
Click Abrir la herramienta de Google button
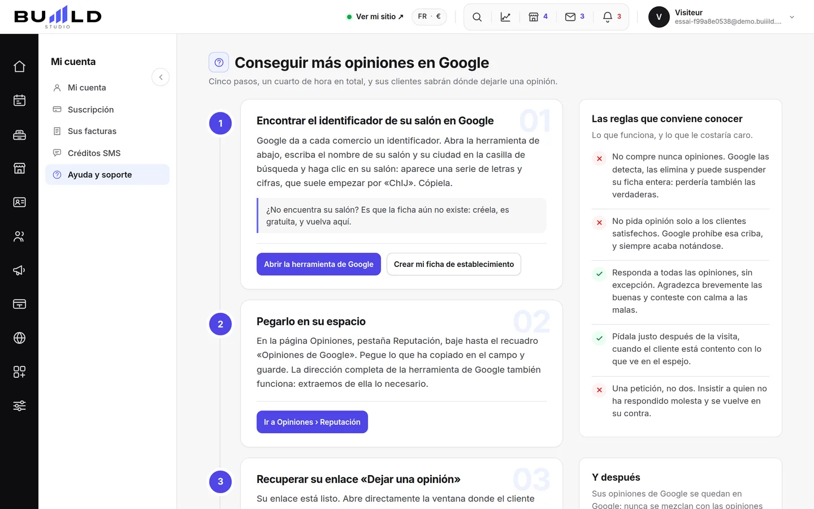(x=319, y=264)
